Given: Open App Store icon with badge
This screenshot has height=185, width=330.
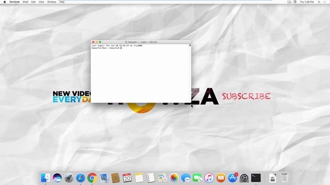Looking at the screenshot, I should [233, 178].
